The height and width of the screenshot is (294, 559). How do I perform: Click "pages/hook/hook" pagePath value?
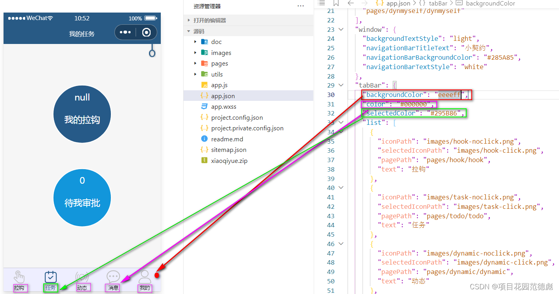click(455, 160)
